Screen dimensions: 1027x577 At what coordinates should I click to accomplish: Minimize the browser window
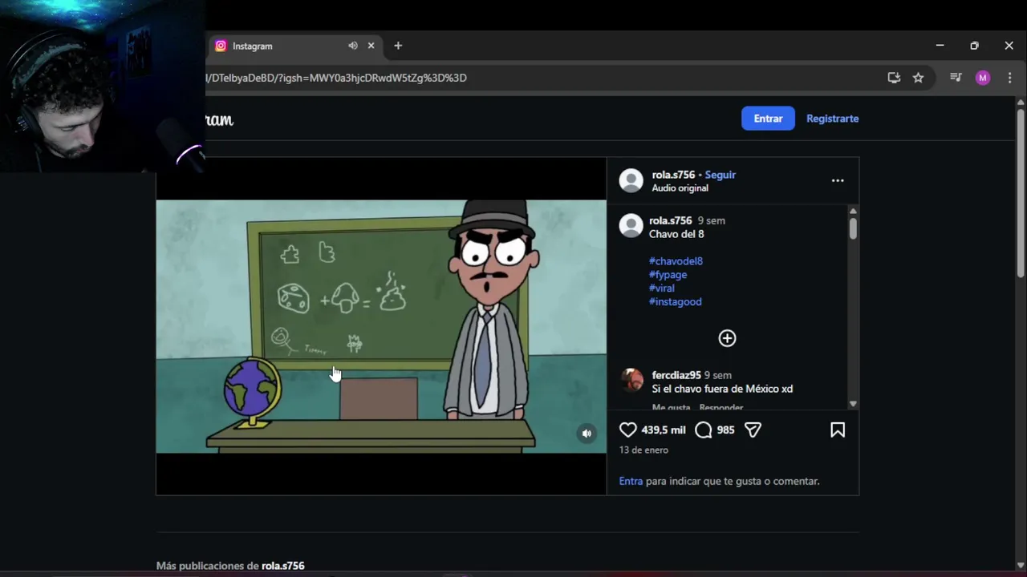point(940,46)
